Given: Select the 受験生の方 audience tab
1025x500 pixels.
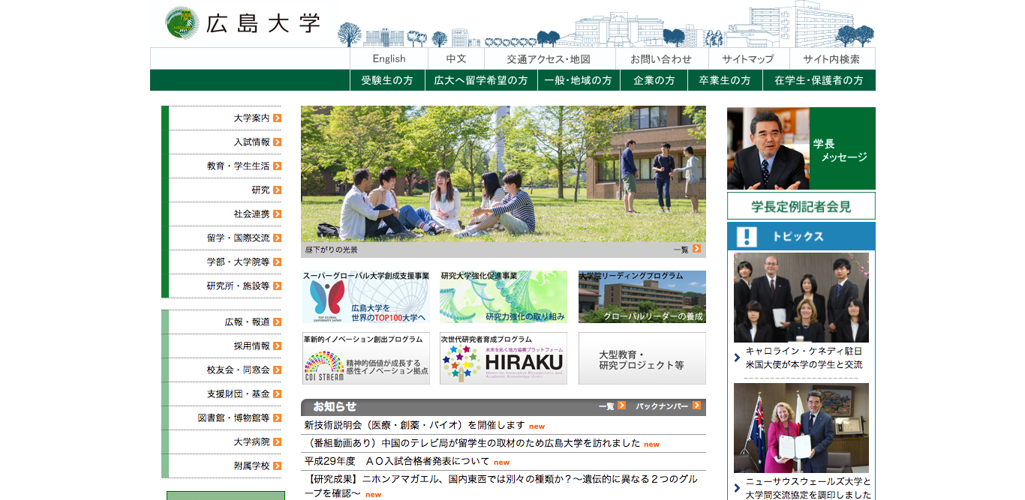Looking at the screenshot, I should pyautogui.click(x=388, y=80).
